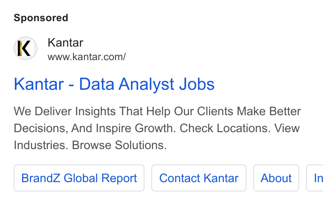
Task: Click We Deliver Insights description line
Action: (x=65, y=111)
